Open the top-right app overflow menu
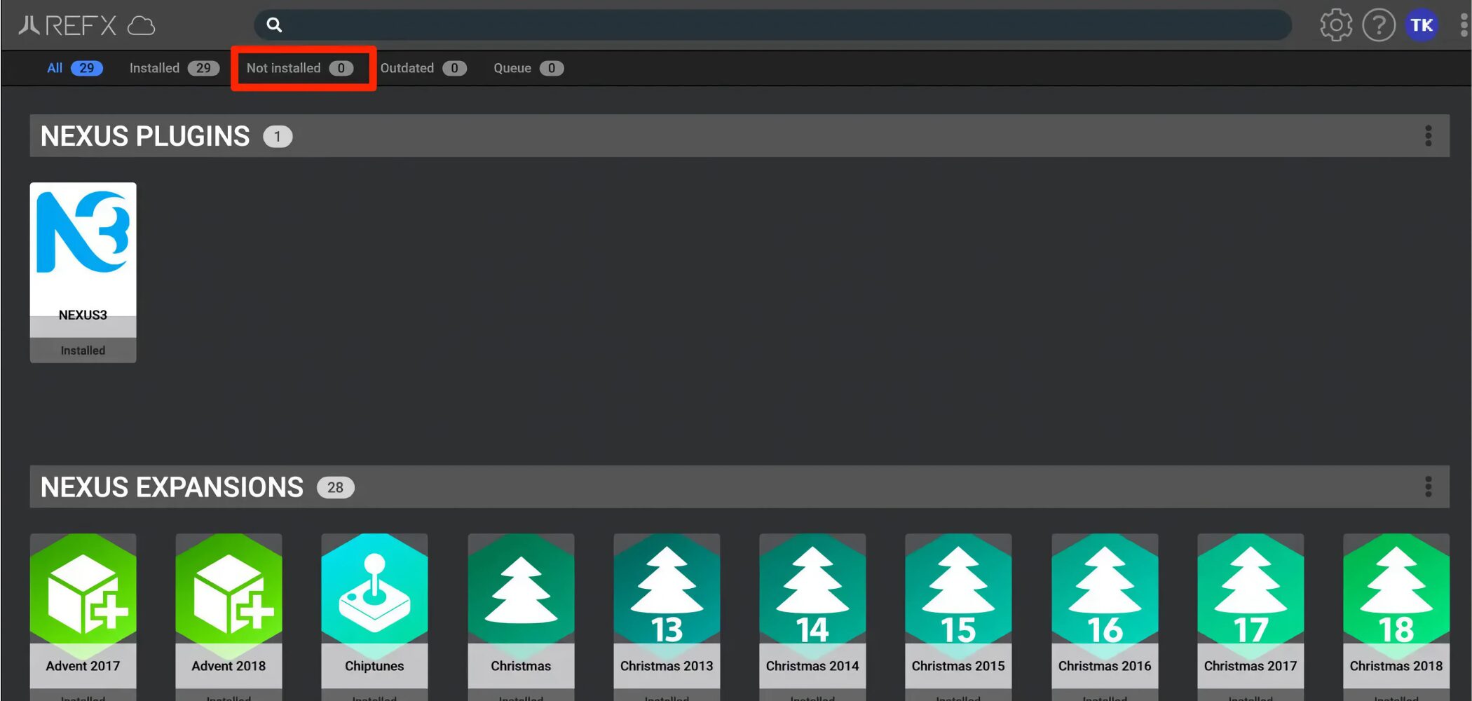The width and height of the screenshot is (1472, 701). click(x=1463, y=25)
